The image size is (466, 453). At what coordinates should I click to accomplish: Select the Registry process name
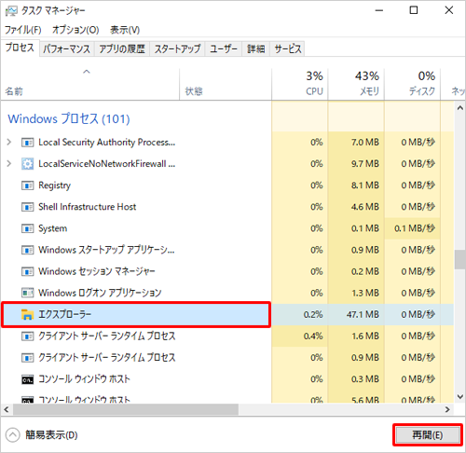pyautogui.click(x=54, y=185)
